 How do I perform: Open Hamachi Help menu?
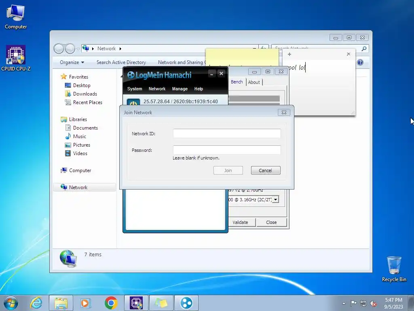[x=199, y=89]
